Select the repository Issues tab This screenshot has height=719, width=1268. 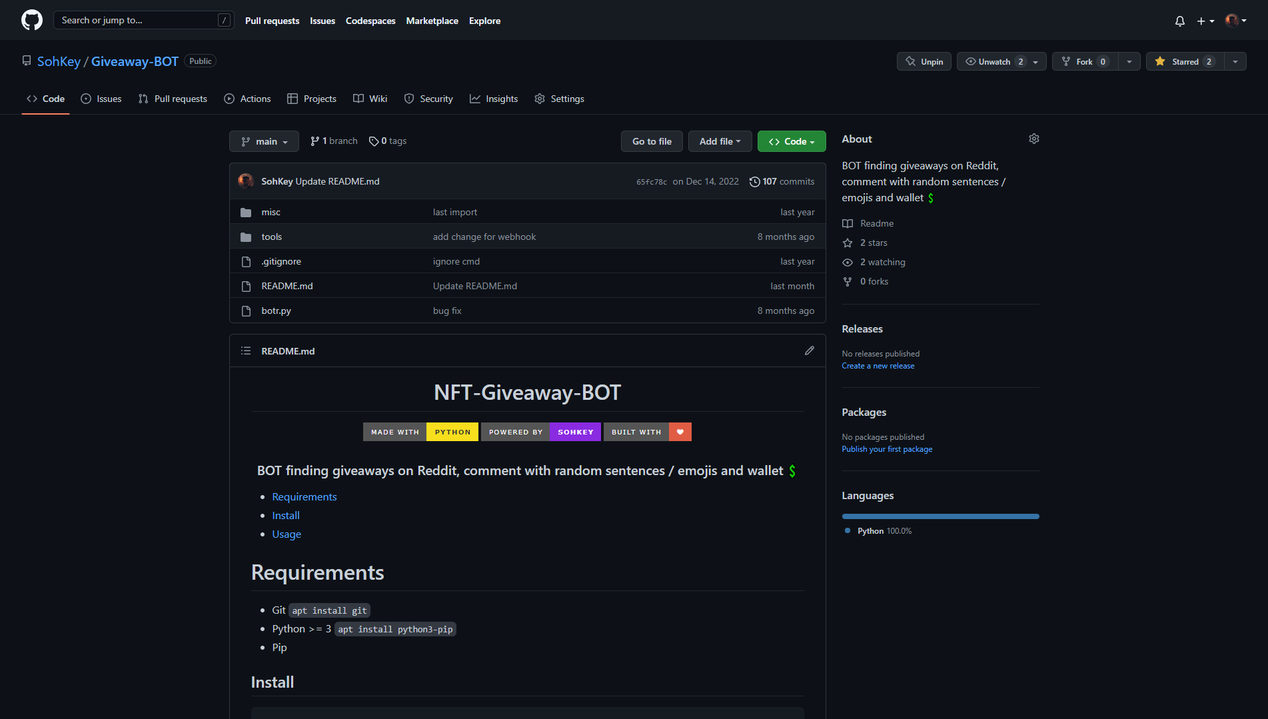tap(101, 99)
